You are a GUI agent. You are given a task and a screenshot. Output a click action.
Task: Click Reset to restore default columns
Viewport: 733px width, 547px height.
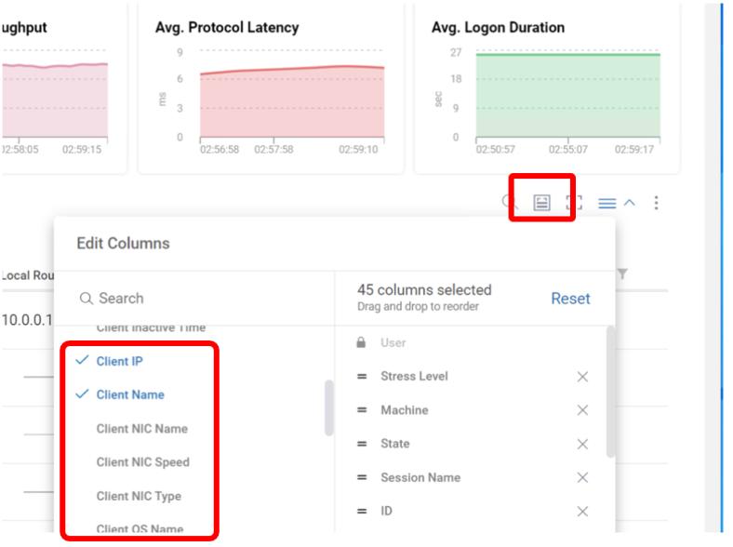point(570,299)
